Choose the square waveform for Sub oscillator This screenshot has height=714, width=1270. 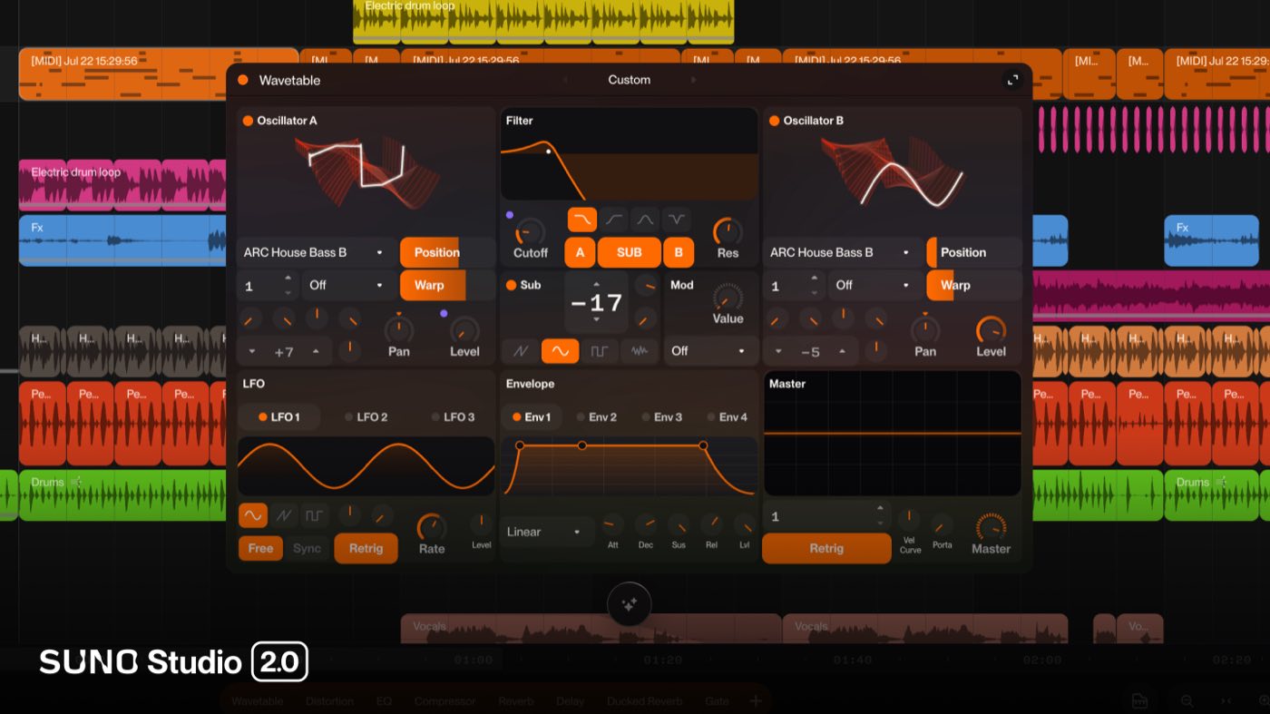tap(600, 351)
